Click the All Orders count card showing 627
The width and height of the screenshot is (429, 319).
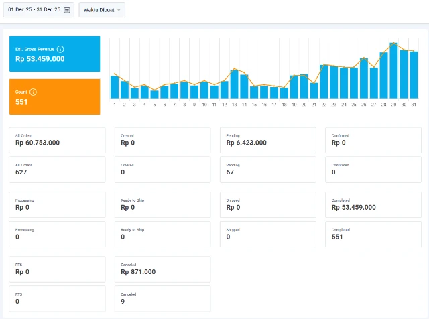point(56,169)
